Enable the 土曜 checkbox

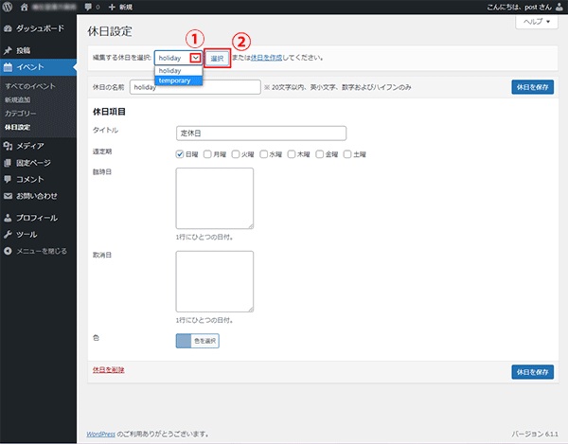347,154
